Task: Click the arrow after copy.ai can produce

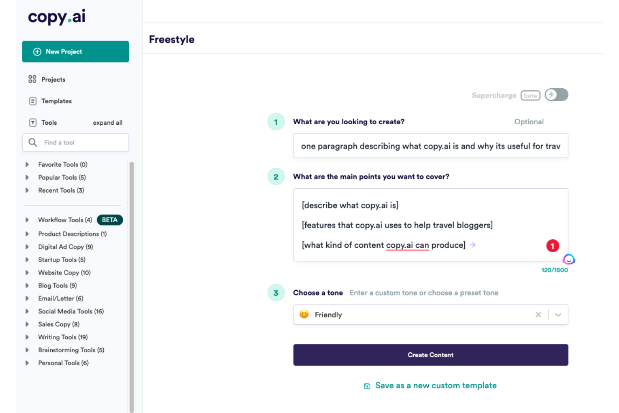Action: click(473, 245)
